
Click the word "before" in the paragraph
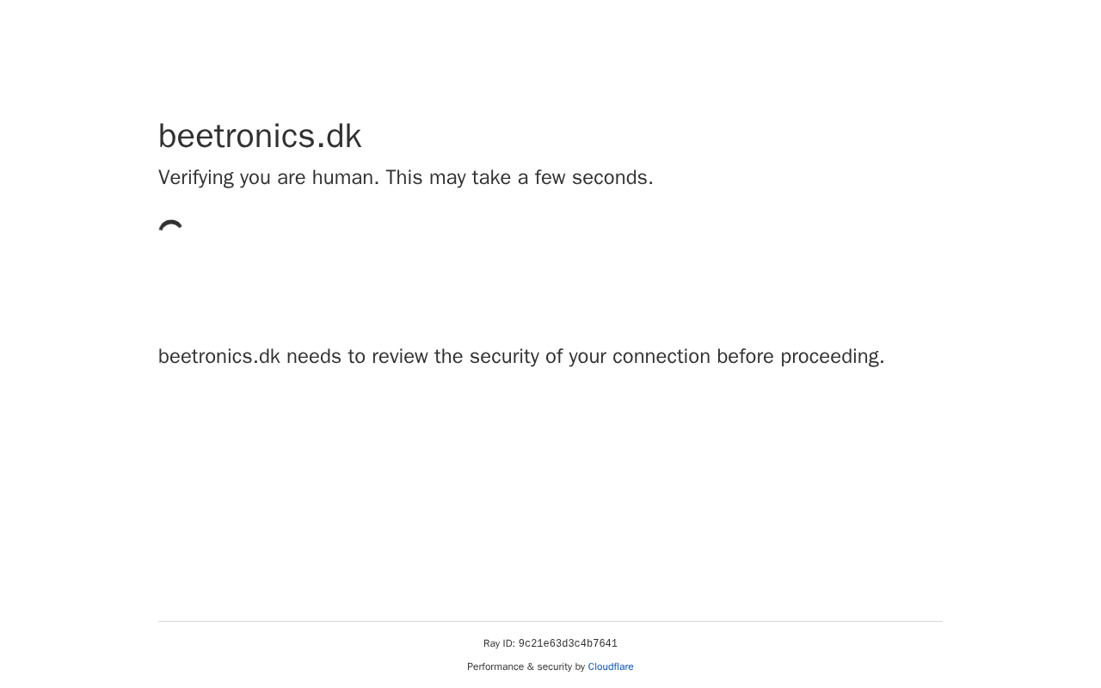pos(745,357)
